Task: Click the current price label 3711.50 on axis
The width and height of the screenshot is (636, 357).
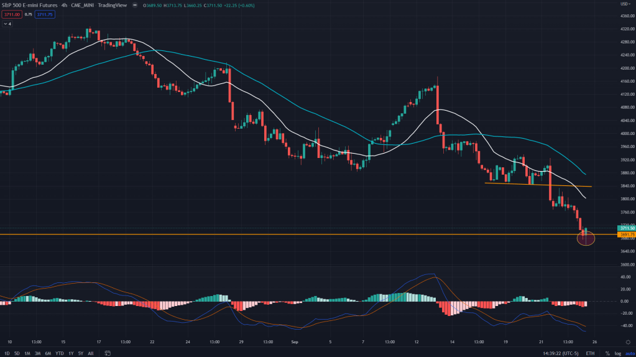Action: pyautogui.click(x=625, y=228)
